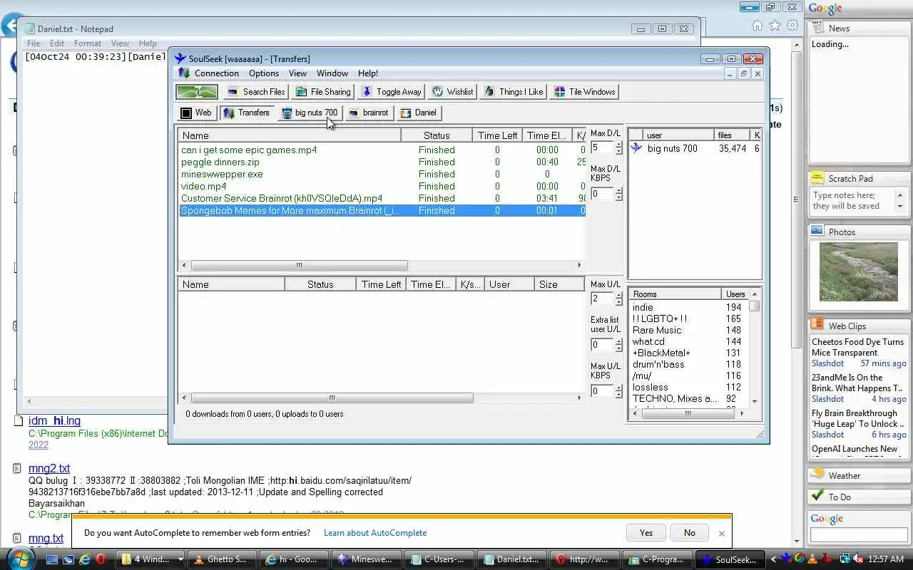
Task: Click the Size column header in uploads list
Action: [x=559, y=284]
